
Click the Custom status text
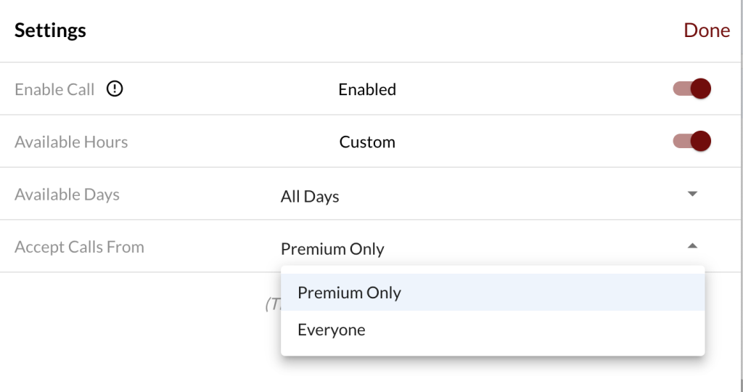[x=367, y=142]
